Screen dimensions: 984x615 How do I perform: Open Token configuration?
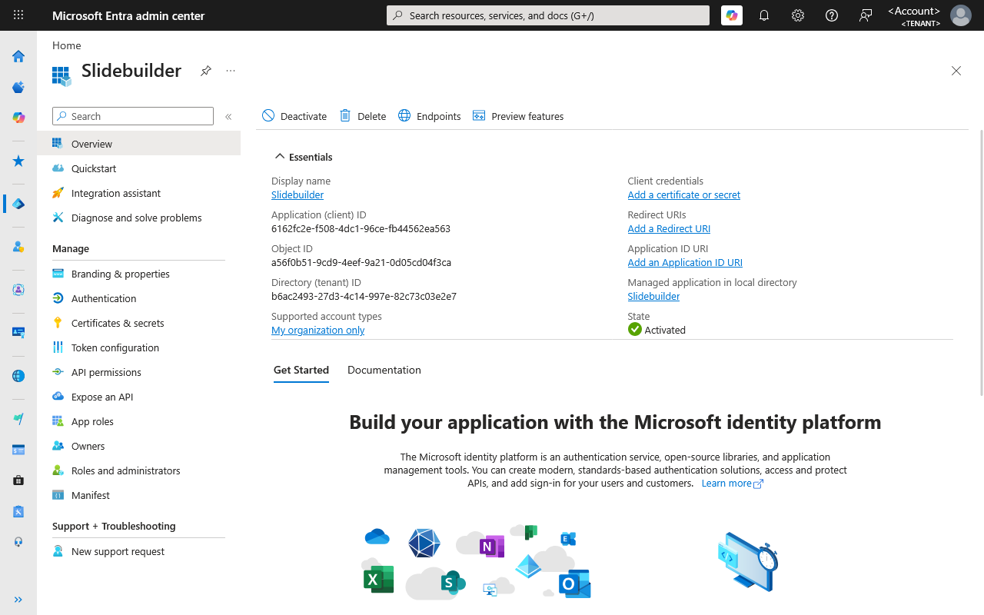click(x=138, y=347)
